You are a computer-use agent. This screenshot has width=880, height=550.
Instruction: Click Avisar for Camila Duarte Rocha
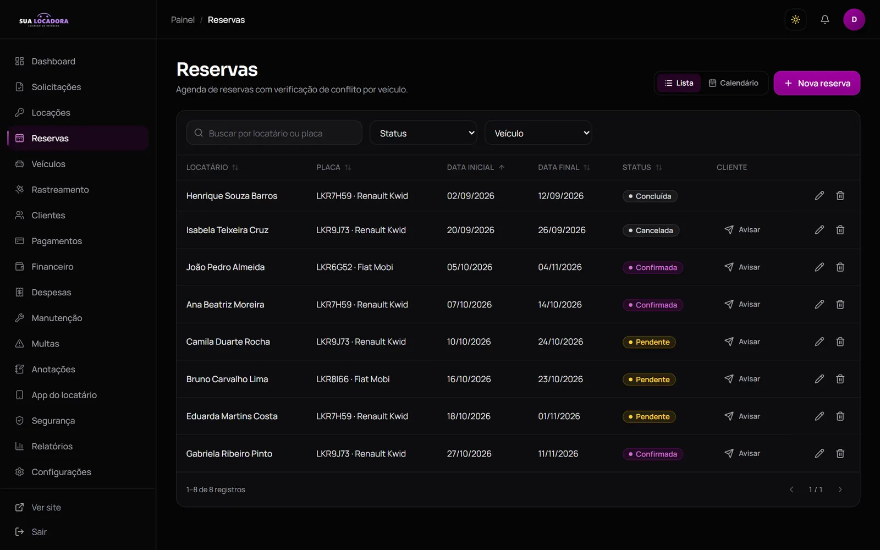pyautogui.click(x=742, y=342)
